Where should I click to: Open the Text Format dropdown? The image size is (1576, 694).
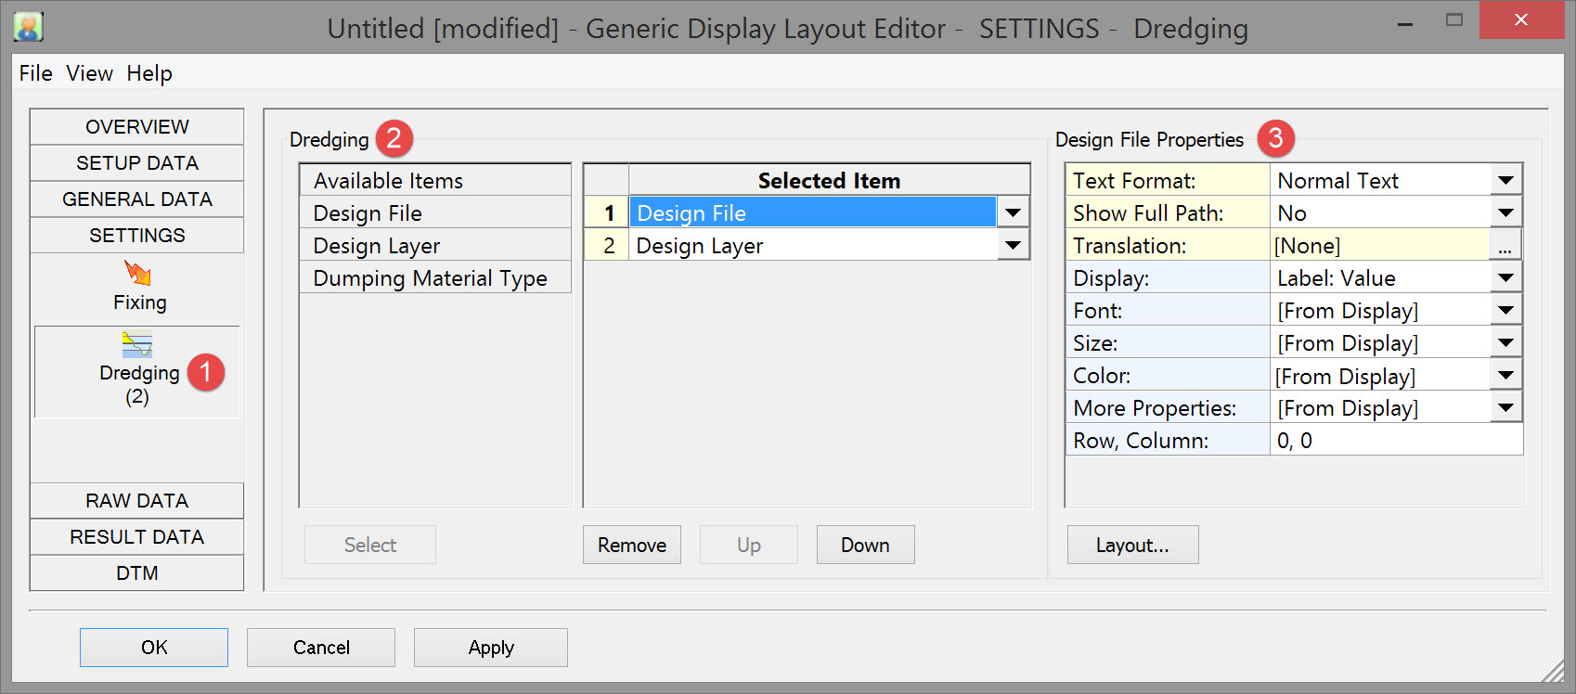coord(1505,180)
